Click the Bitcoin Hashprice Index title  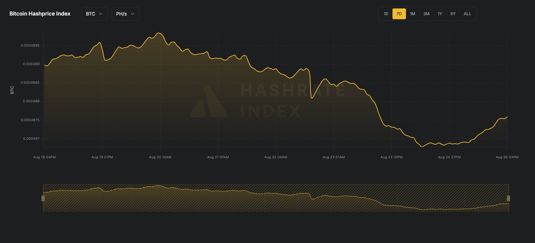(40, 14)
